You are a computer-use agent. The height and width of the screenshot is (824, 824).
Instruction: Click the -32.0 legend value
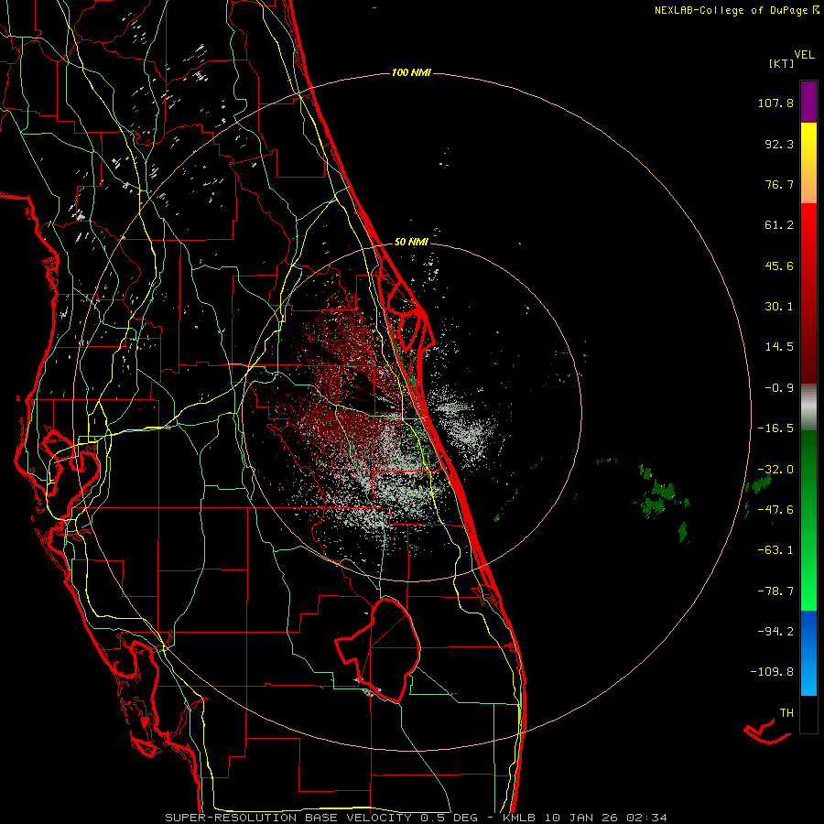click(x=775, y=470)
